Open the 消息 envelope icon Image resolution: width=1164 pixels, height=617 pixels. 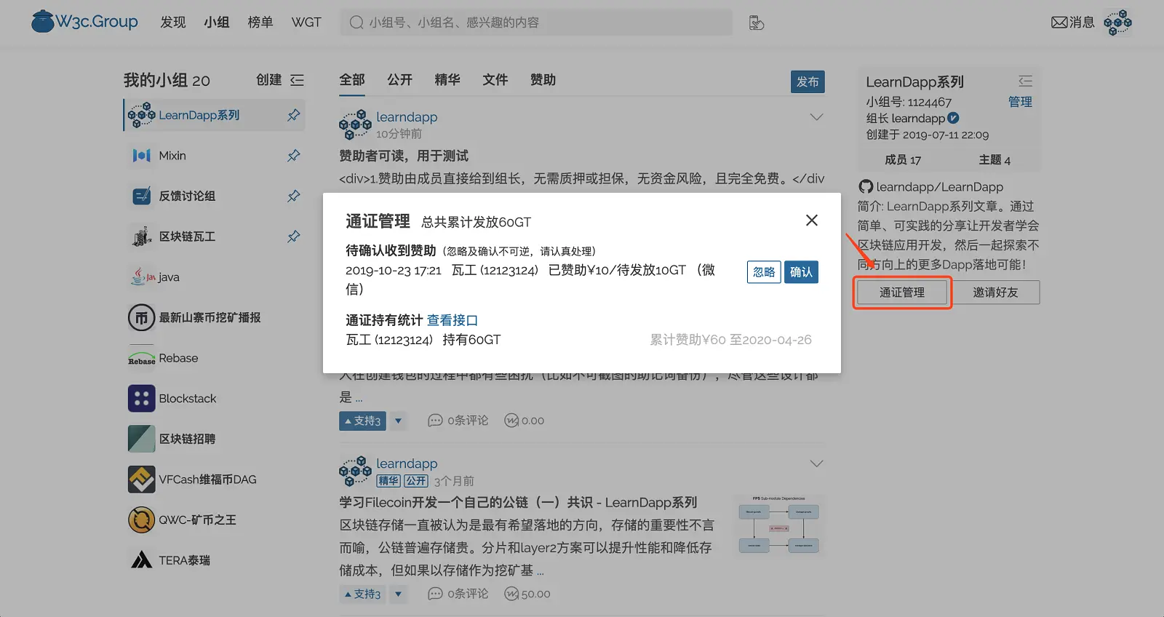tap(1059, 23)
